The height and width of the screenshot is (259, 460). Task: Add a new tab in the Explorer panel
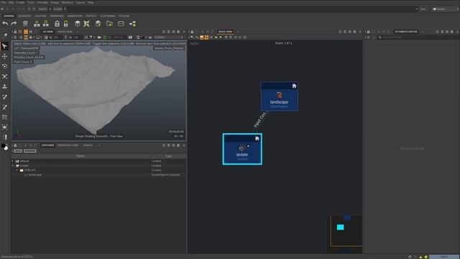click(x=99, y=145)
